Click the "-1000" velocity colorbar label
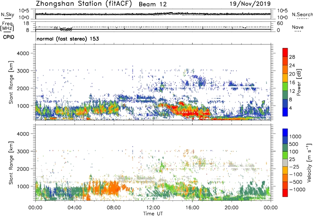 pyautogui.click(x=297, y=189)
